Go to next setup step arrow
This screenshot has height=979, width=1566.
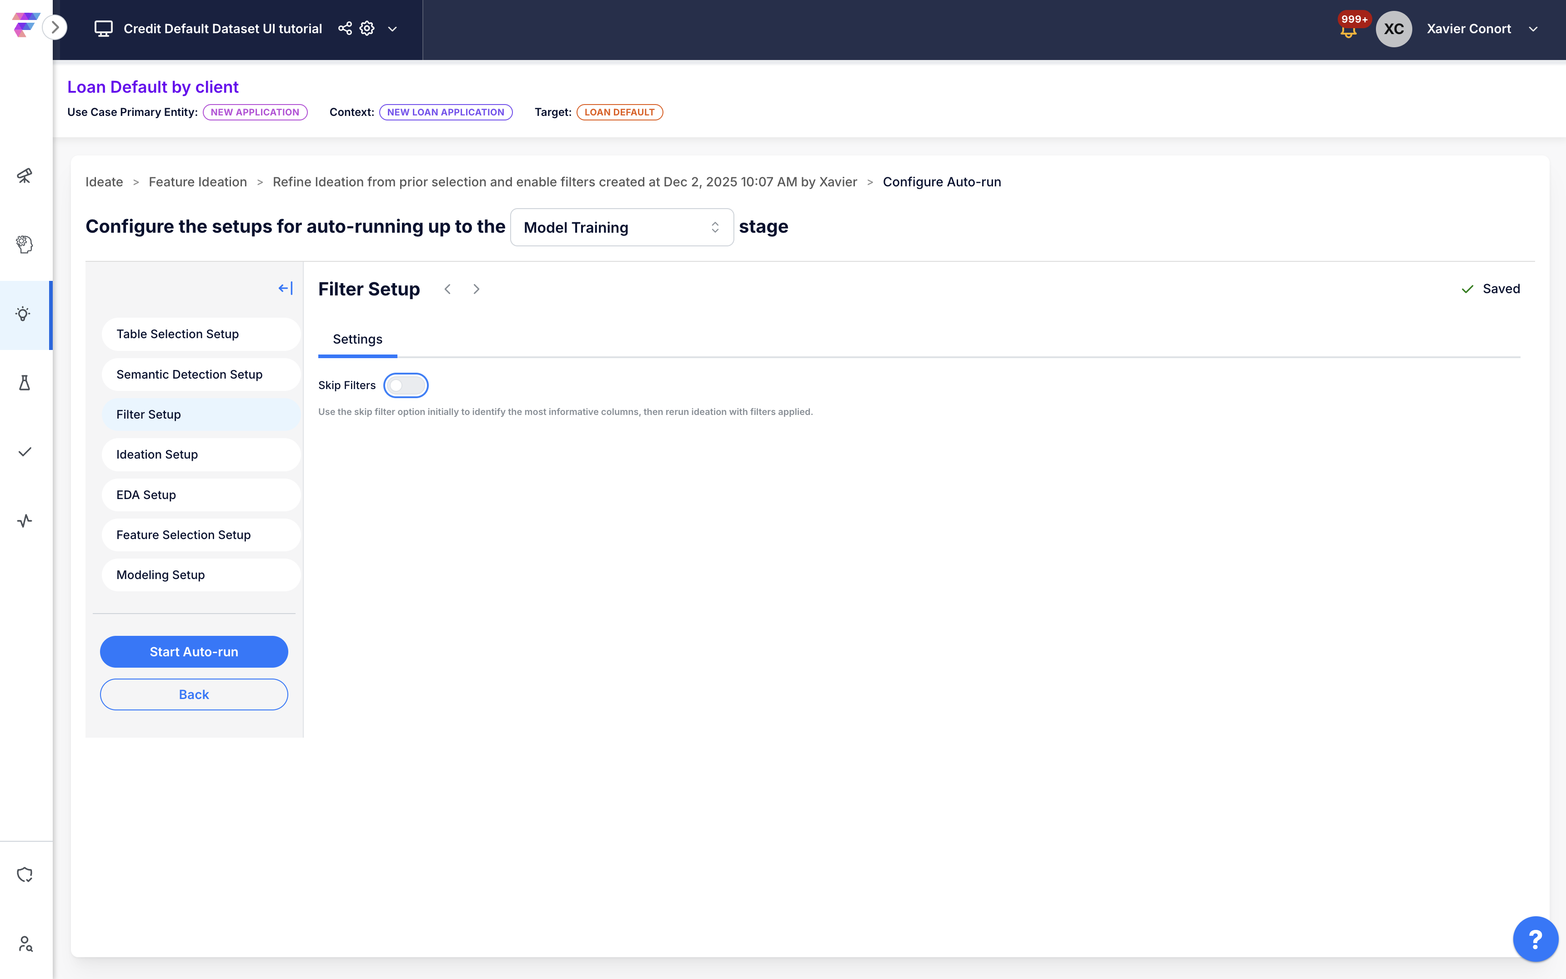click(x=476, y=289)
